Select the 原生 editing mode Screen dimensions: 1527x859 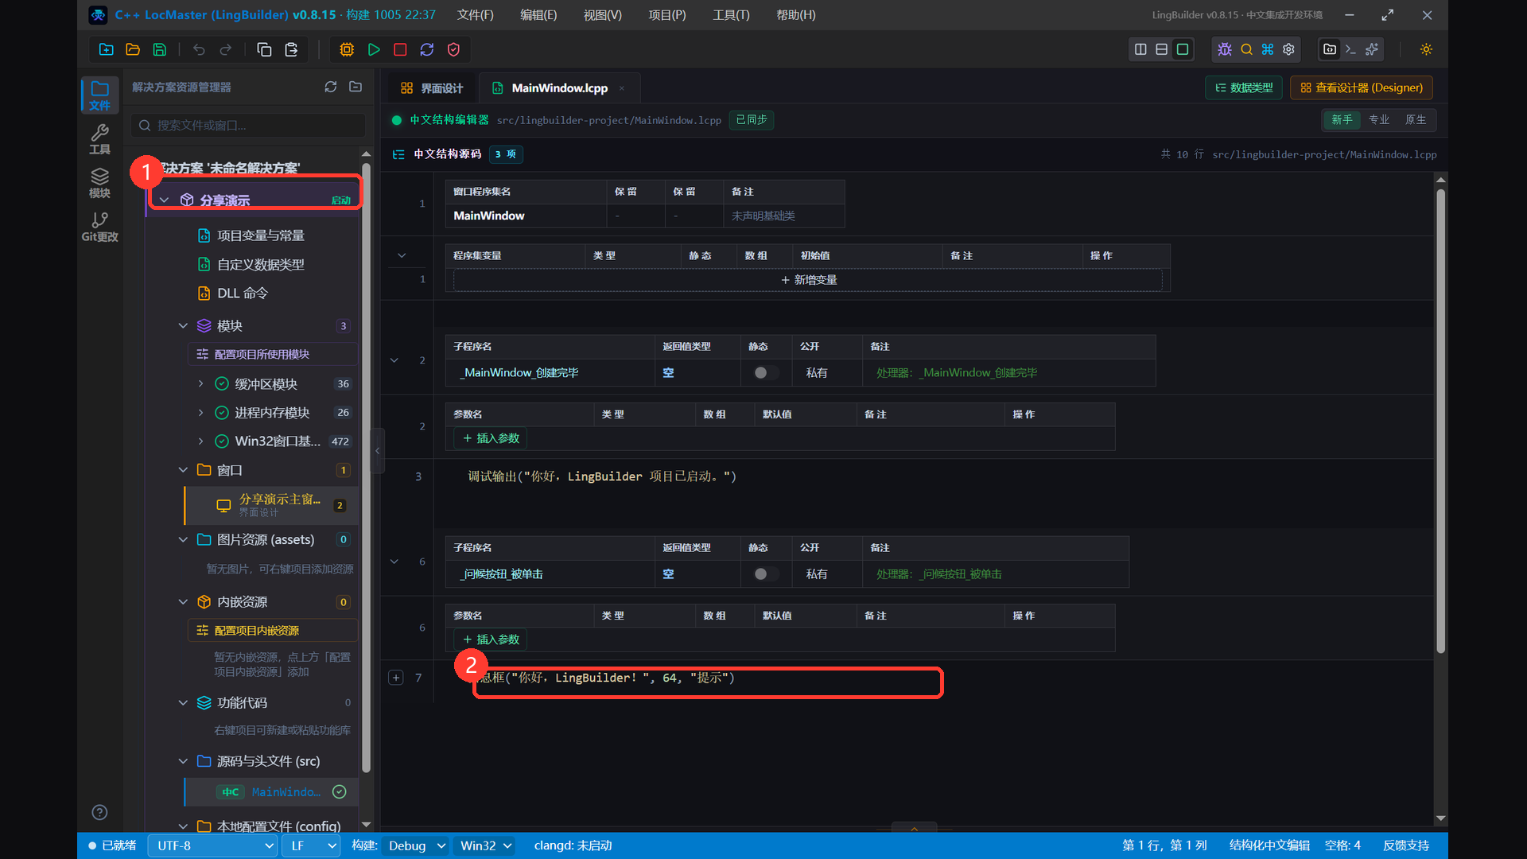tap(1416, 119)
